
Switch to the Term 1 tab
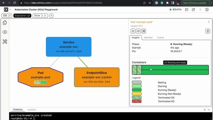[40, 16]
